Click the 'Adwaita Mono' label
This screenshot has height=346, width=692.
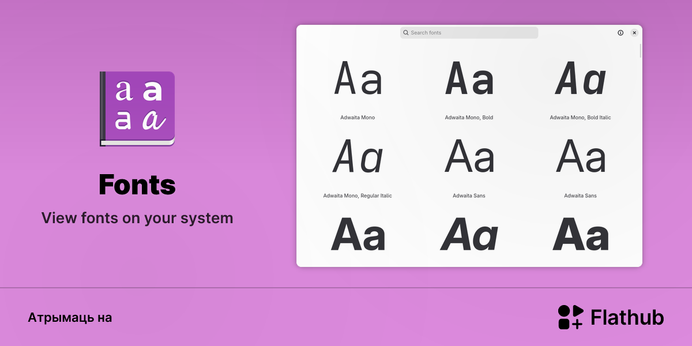358,118
